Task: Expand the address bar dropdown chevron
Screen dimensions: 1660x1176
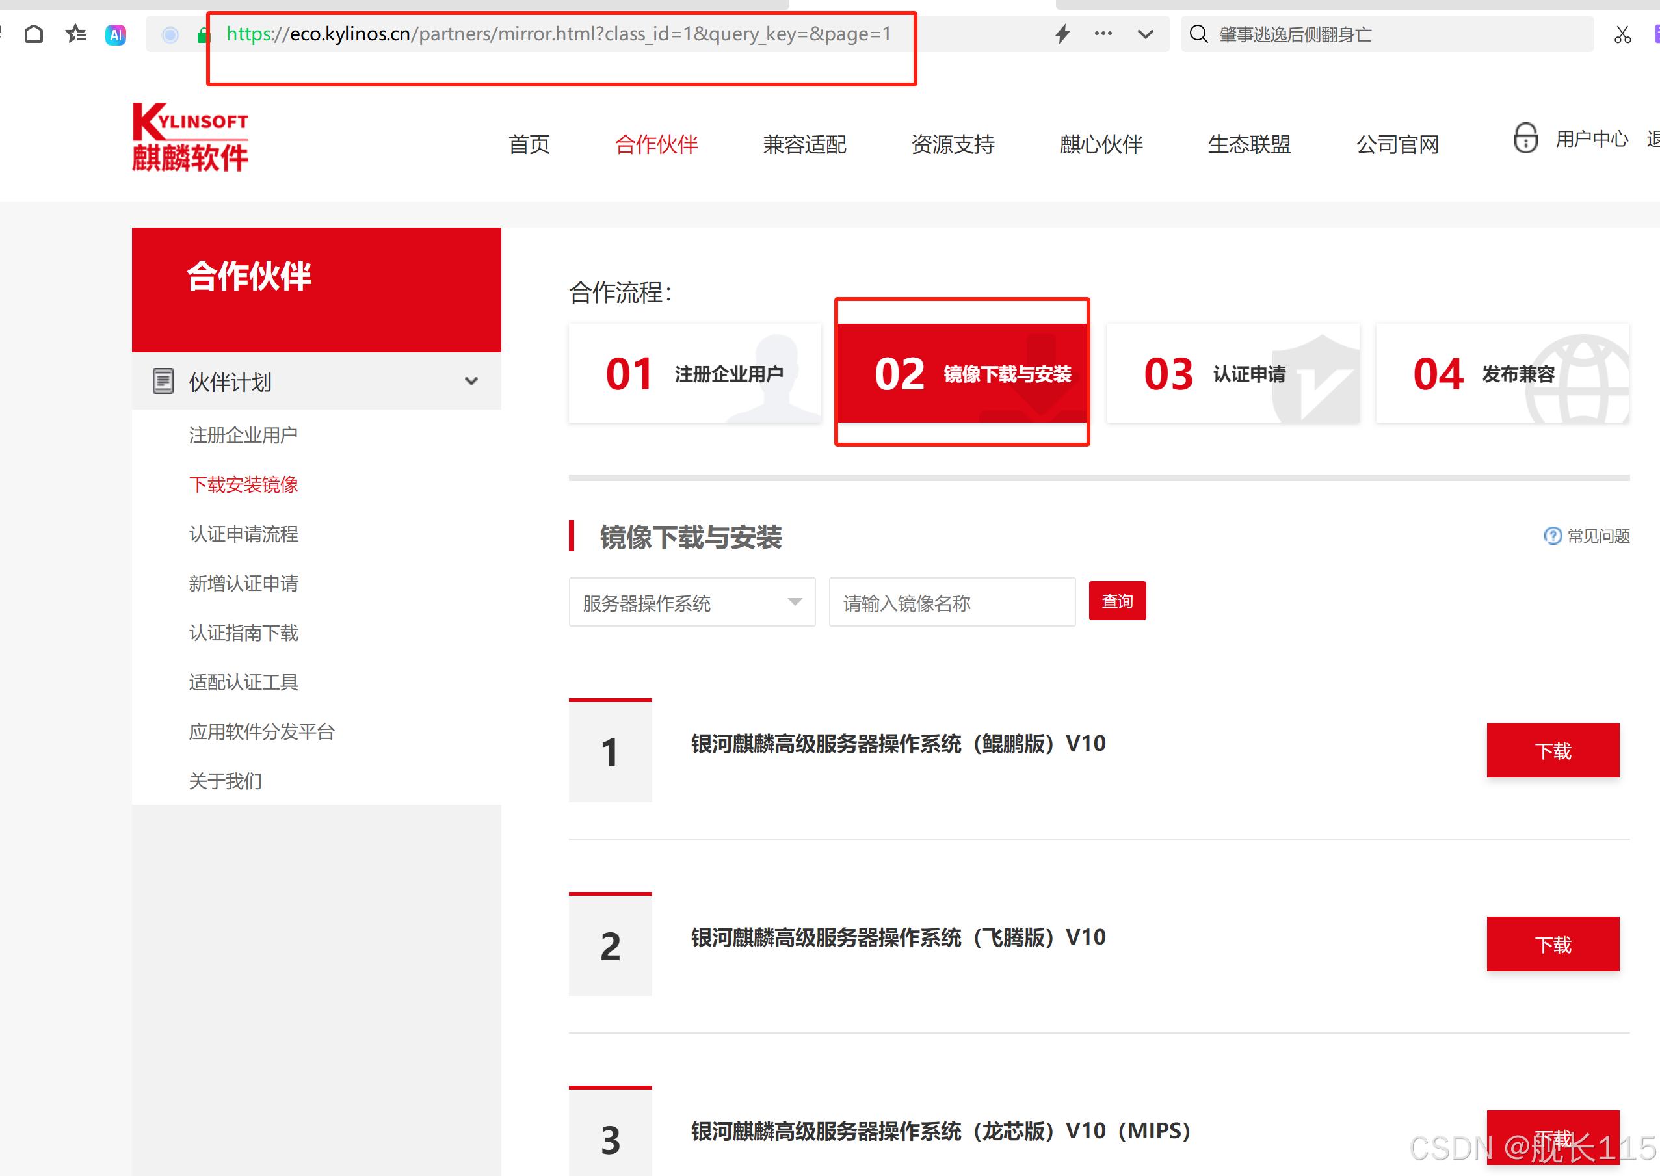Action: coord(1145,34)
